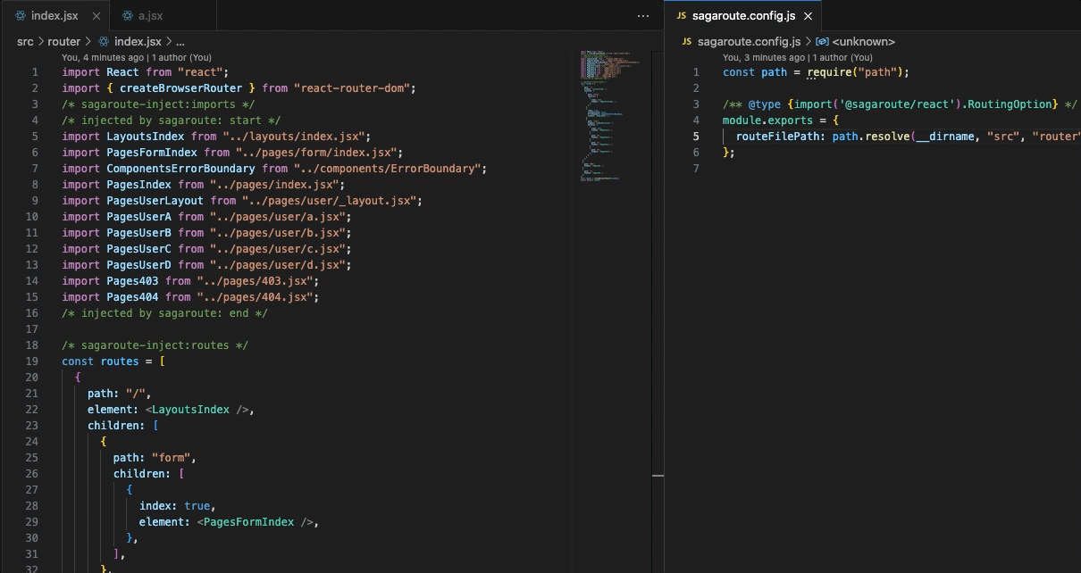This screenshot has height=573, width=1081.
Task: Open the a.jsx editor tab
Action: [150, 15]
